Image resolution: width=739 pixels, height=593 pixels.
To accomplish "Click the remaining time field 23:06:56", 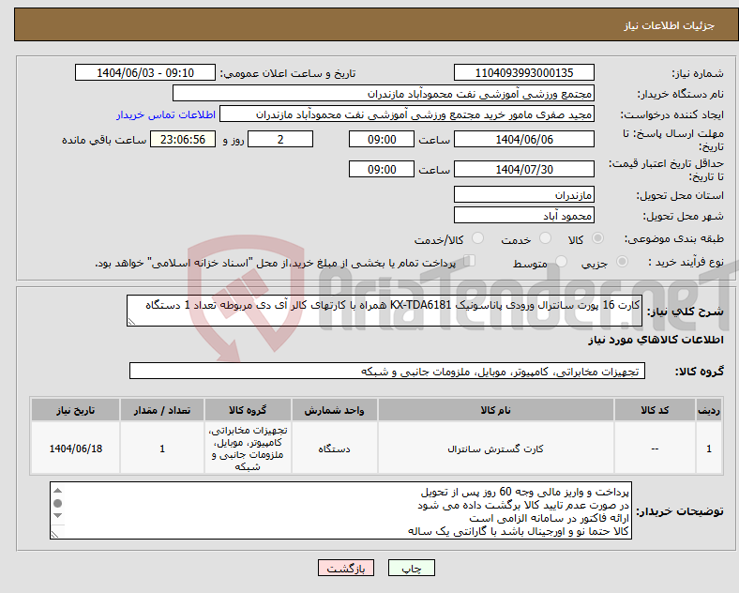I will click(x=183, y=139).
